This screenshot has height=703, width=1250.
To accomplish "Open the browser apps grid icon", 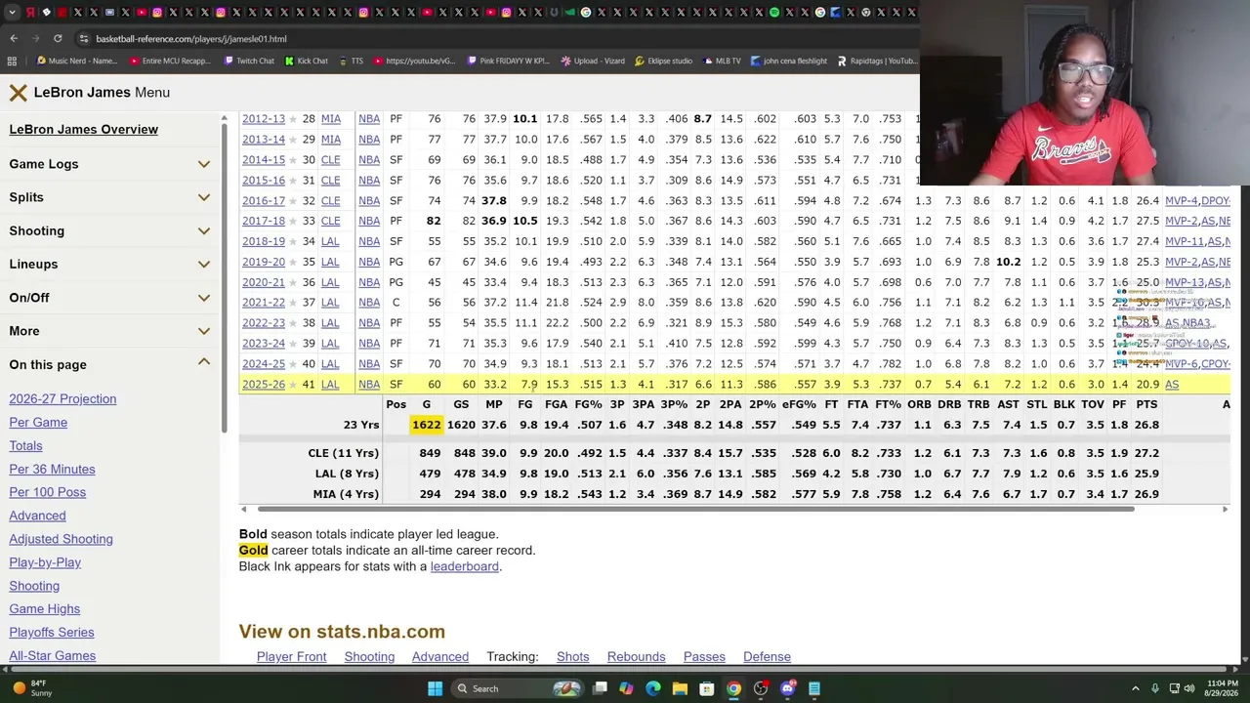I will tap(12, 62).
